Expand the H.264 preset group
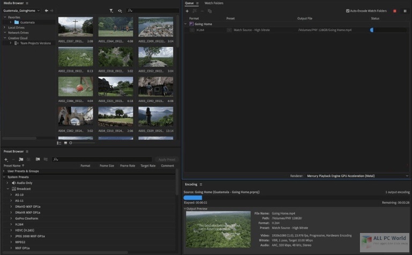This screenshot has width=412, height=255. (x=11, y=224)
